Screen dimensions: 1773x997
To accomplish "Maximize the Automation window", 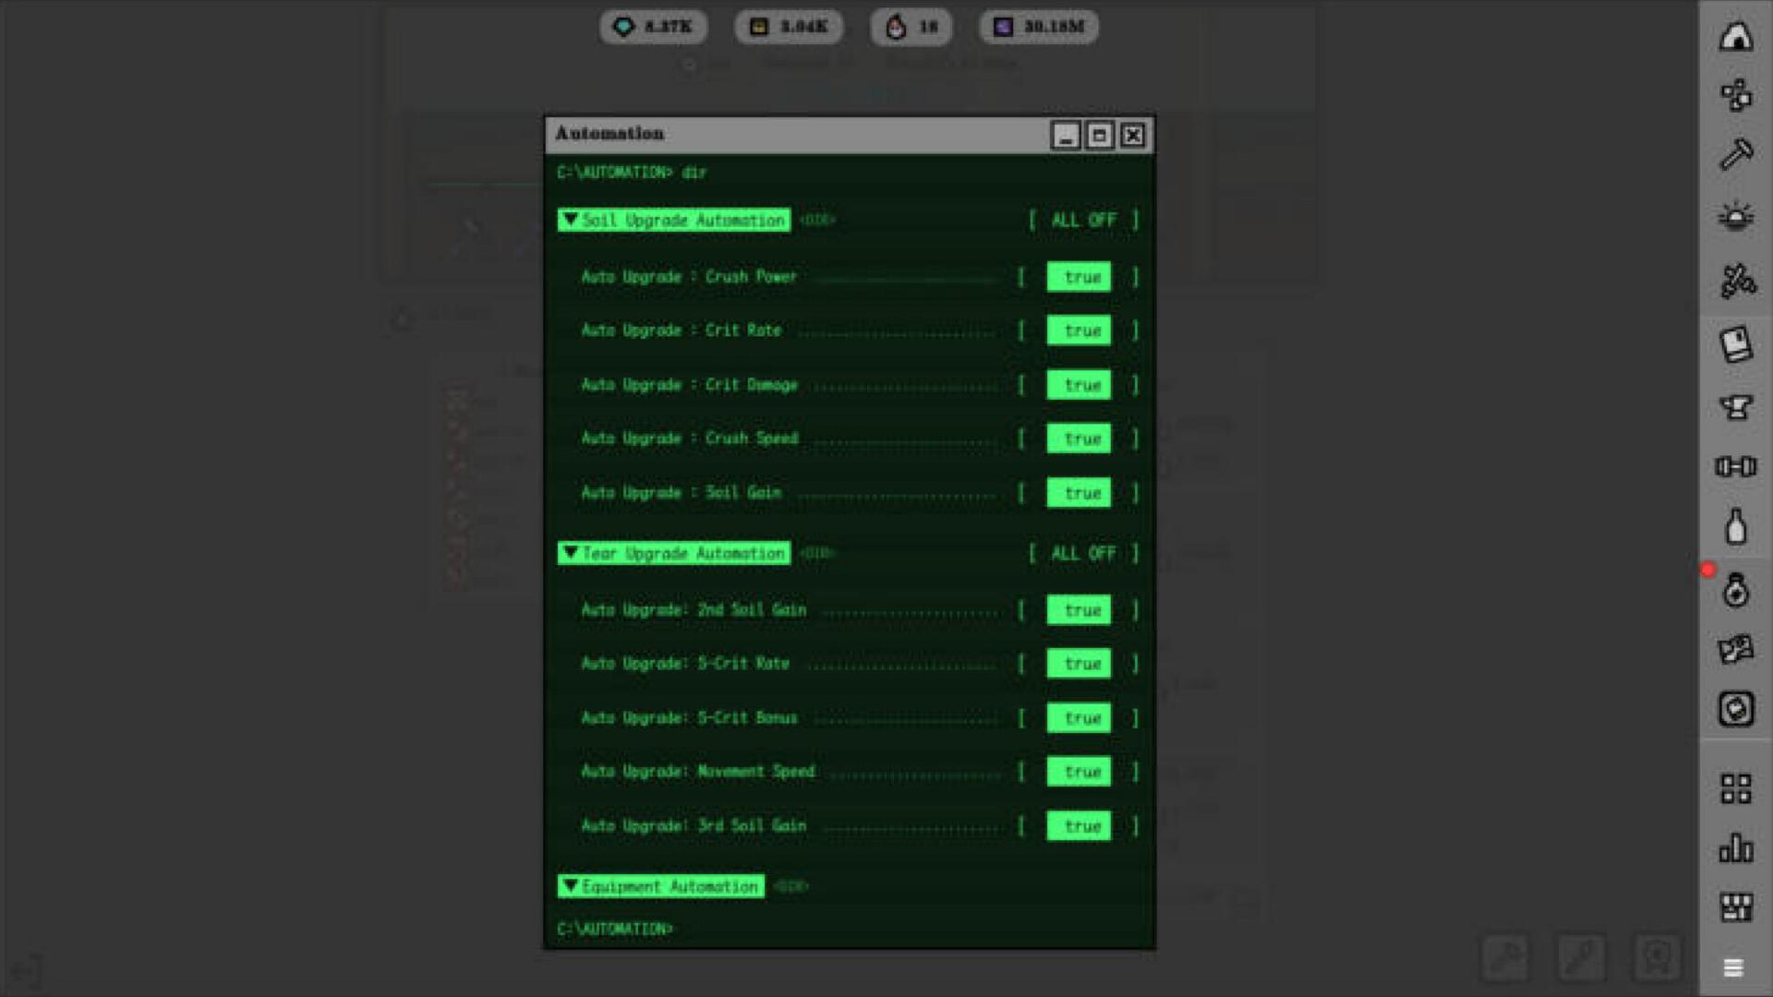I will click(x=1099, y=136).
